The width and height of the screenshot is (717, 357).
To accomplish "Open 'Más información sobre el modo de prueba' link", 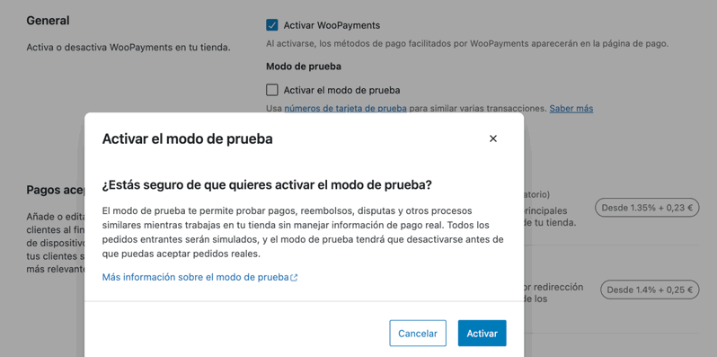I will click(x=199, y=277).
